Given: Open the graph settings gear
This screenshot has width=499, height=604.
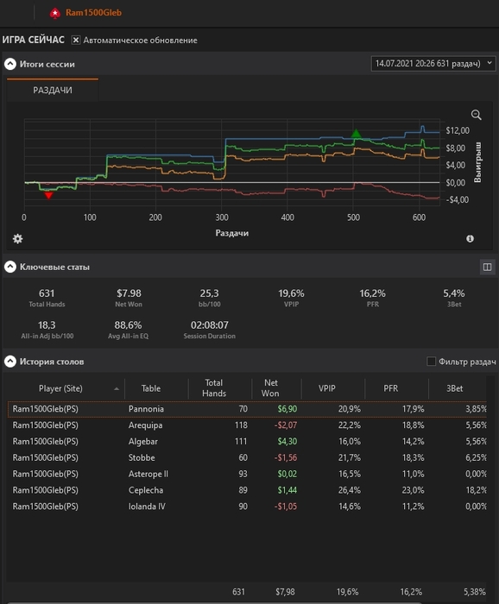Looking at the screenshot, I should click(x=18, y=239).
